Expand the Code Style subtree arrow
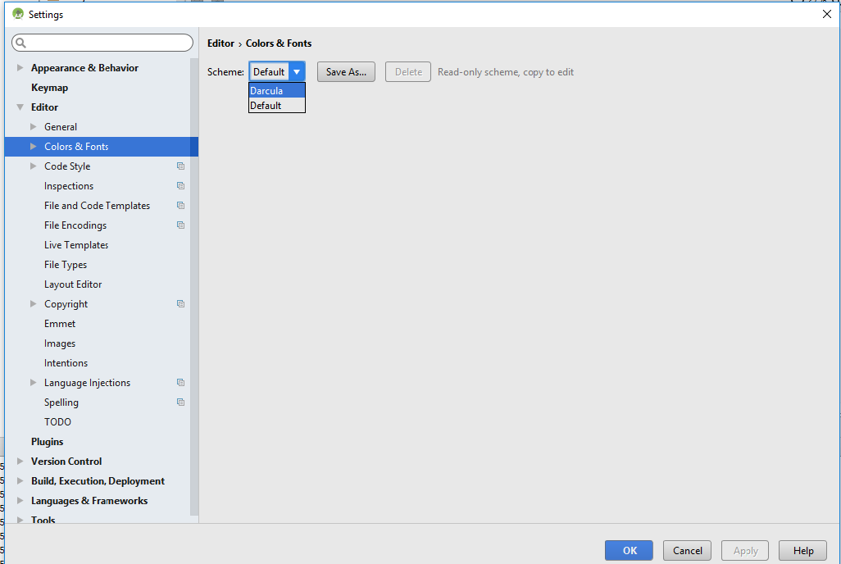This screenshot has height=564, width=841. [34, 166]
